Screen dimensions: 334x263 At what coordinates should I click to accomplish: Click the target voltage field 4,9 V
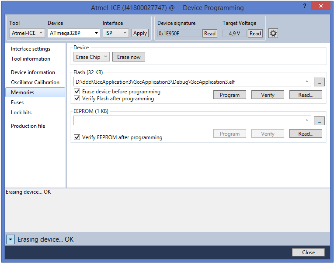coord(234,33)
